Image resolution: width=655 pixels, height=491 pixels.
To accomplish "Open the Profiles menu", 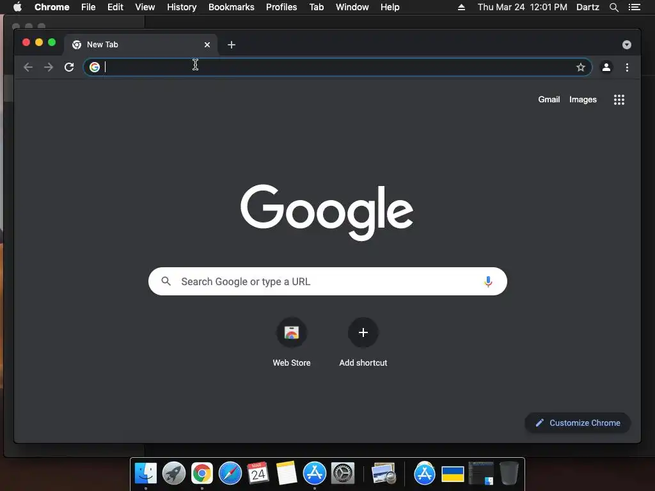I will coord(281,7).
